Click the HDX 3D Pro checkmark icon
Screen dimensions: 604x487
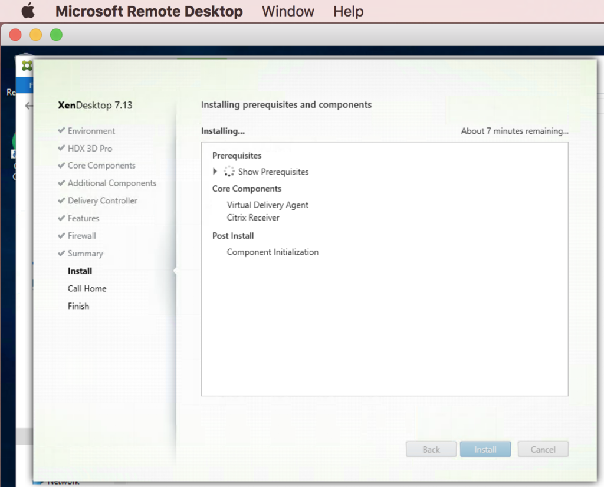pyautogui.click(x=61, y=148)
